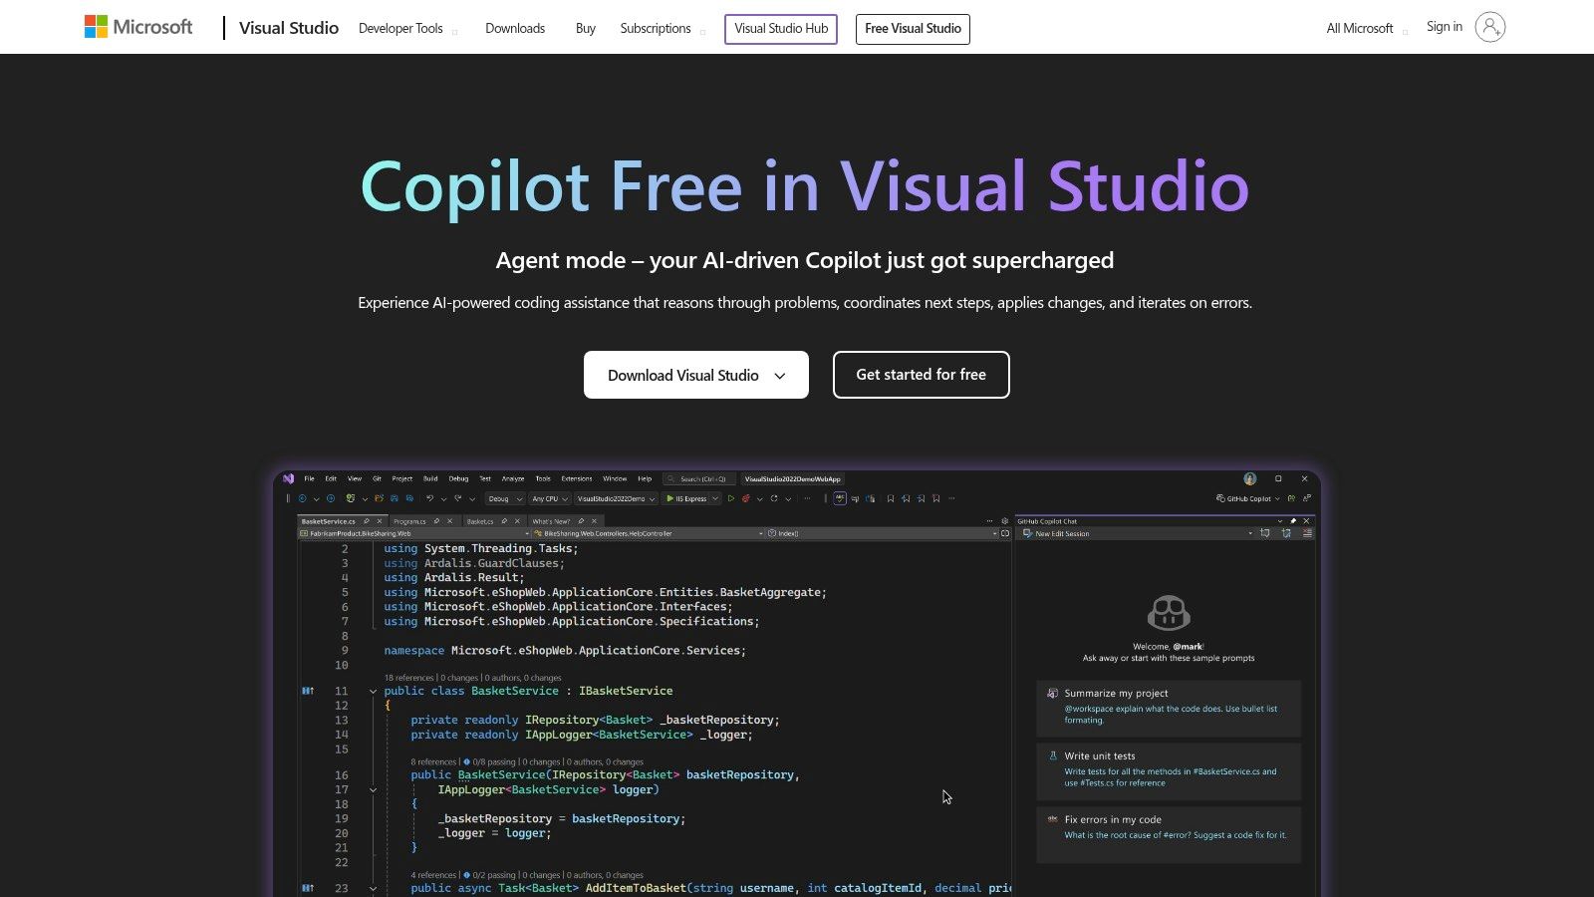Close the What's New? tab
Viewport: 1594px width, 897px height.
click(x=595, y=521)
